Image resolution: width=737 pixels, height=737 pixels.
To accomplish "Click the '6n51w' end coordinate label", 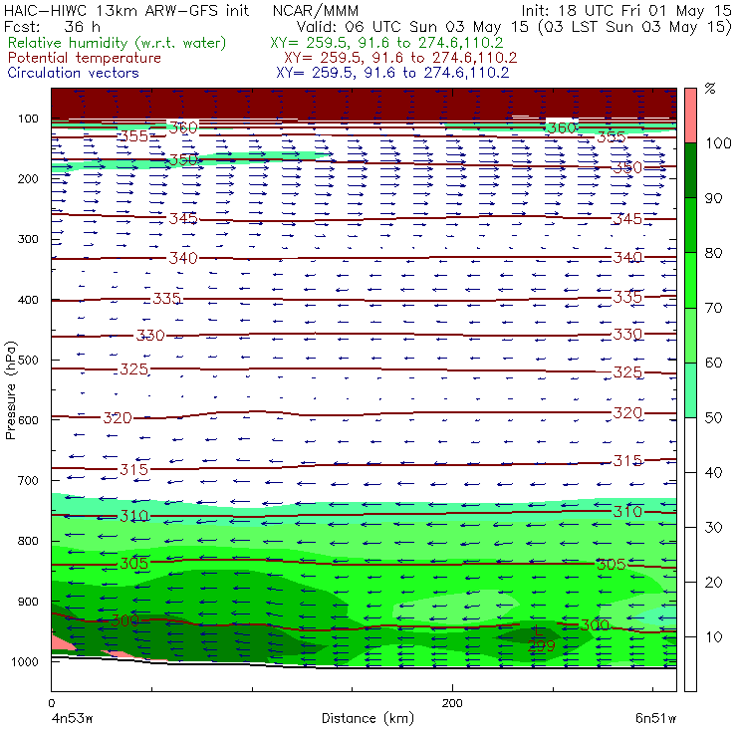I will 655,718.
